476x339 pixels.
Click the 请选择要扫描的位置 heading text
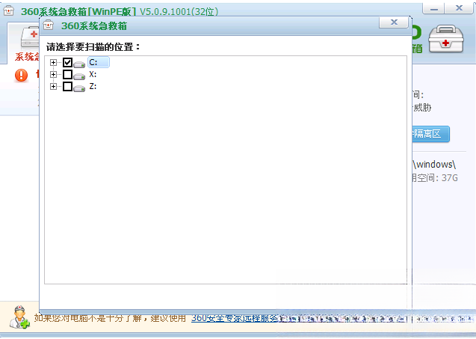pyautogui.click(x=93, y=47)
